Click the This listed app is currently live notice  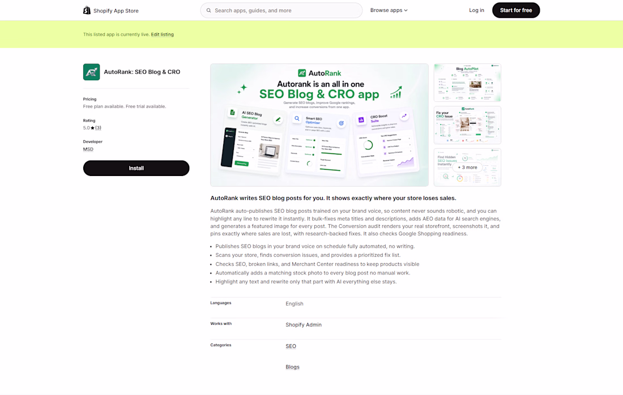click(x=117, y=35)
